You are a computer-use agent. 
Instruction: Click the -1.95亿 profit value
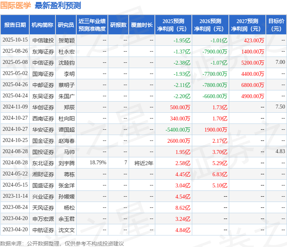[182, 40]
